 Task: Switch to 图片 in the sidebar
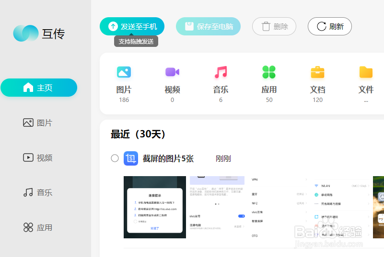point(38,123)
